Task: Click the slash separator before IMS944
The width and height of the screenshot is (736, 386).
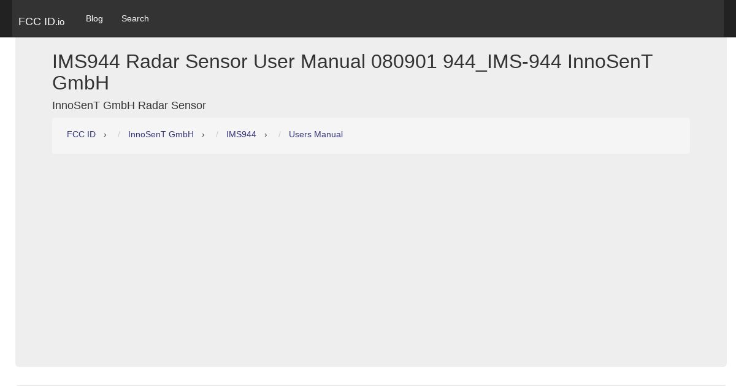Action: [217, 135]
